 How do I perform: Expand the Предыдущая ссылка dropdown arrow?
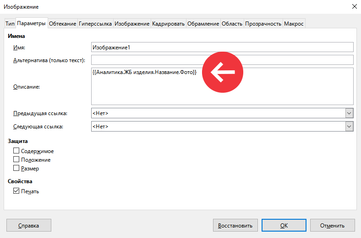[x=349, y=113]
